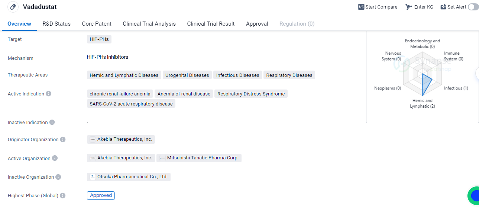This screenshot has width=479, height=208.
Task: Click info icon beside Originator Organization
Action: 63,139
